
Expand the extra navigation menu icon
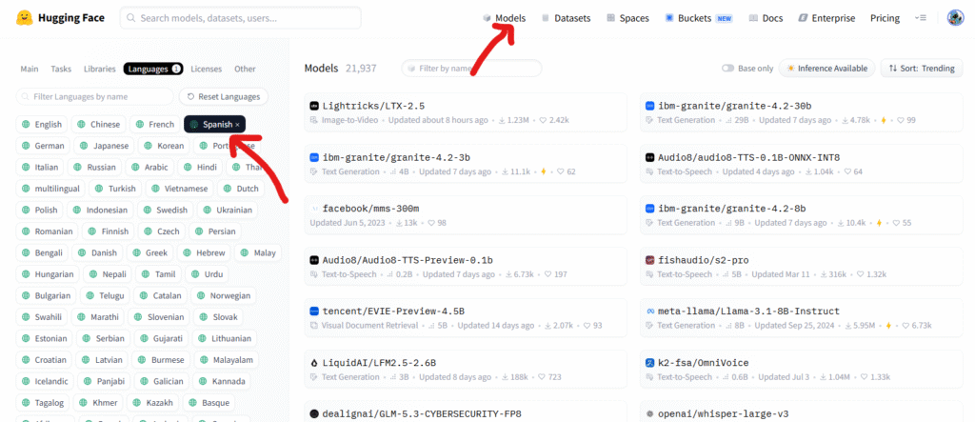coord(921,18)
